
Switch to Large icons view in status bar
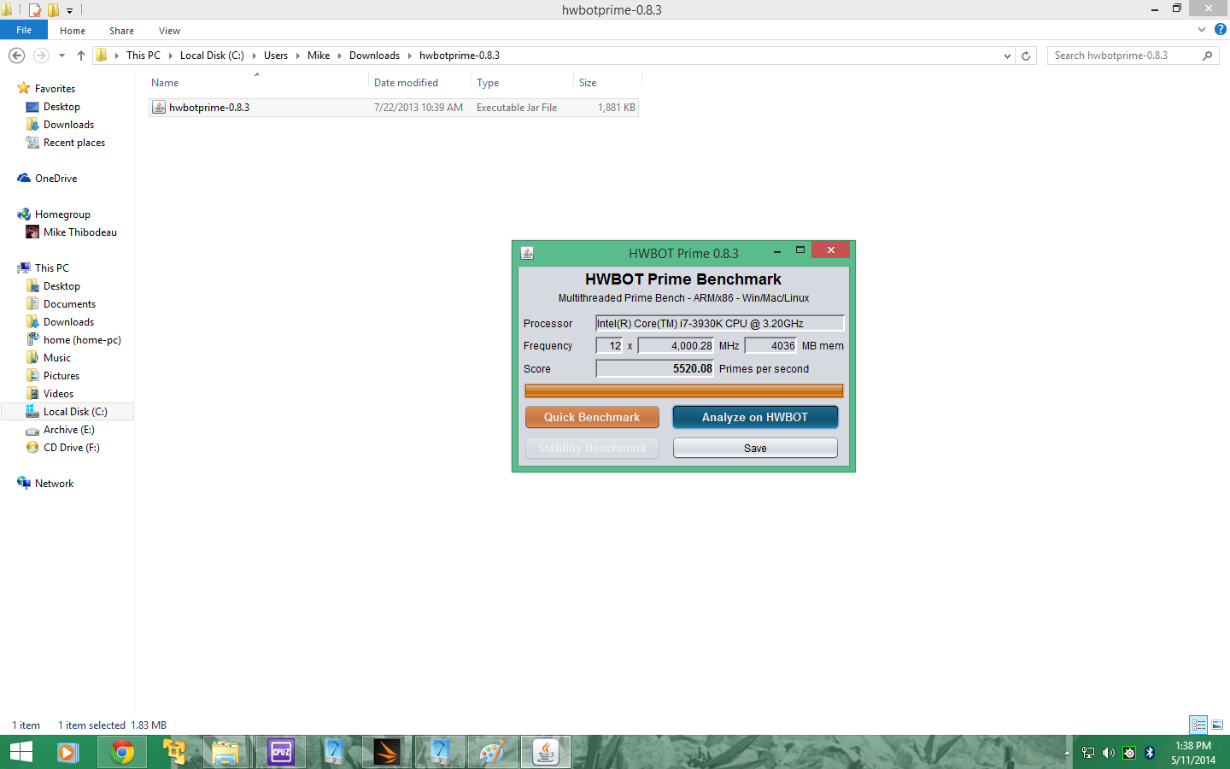tap(1217, 725)
